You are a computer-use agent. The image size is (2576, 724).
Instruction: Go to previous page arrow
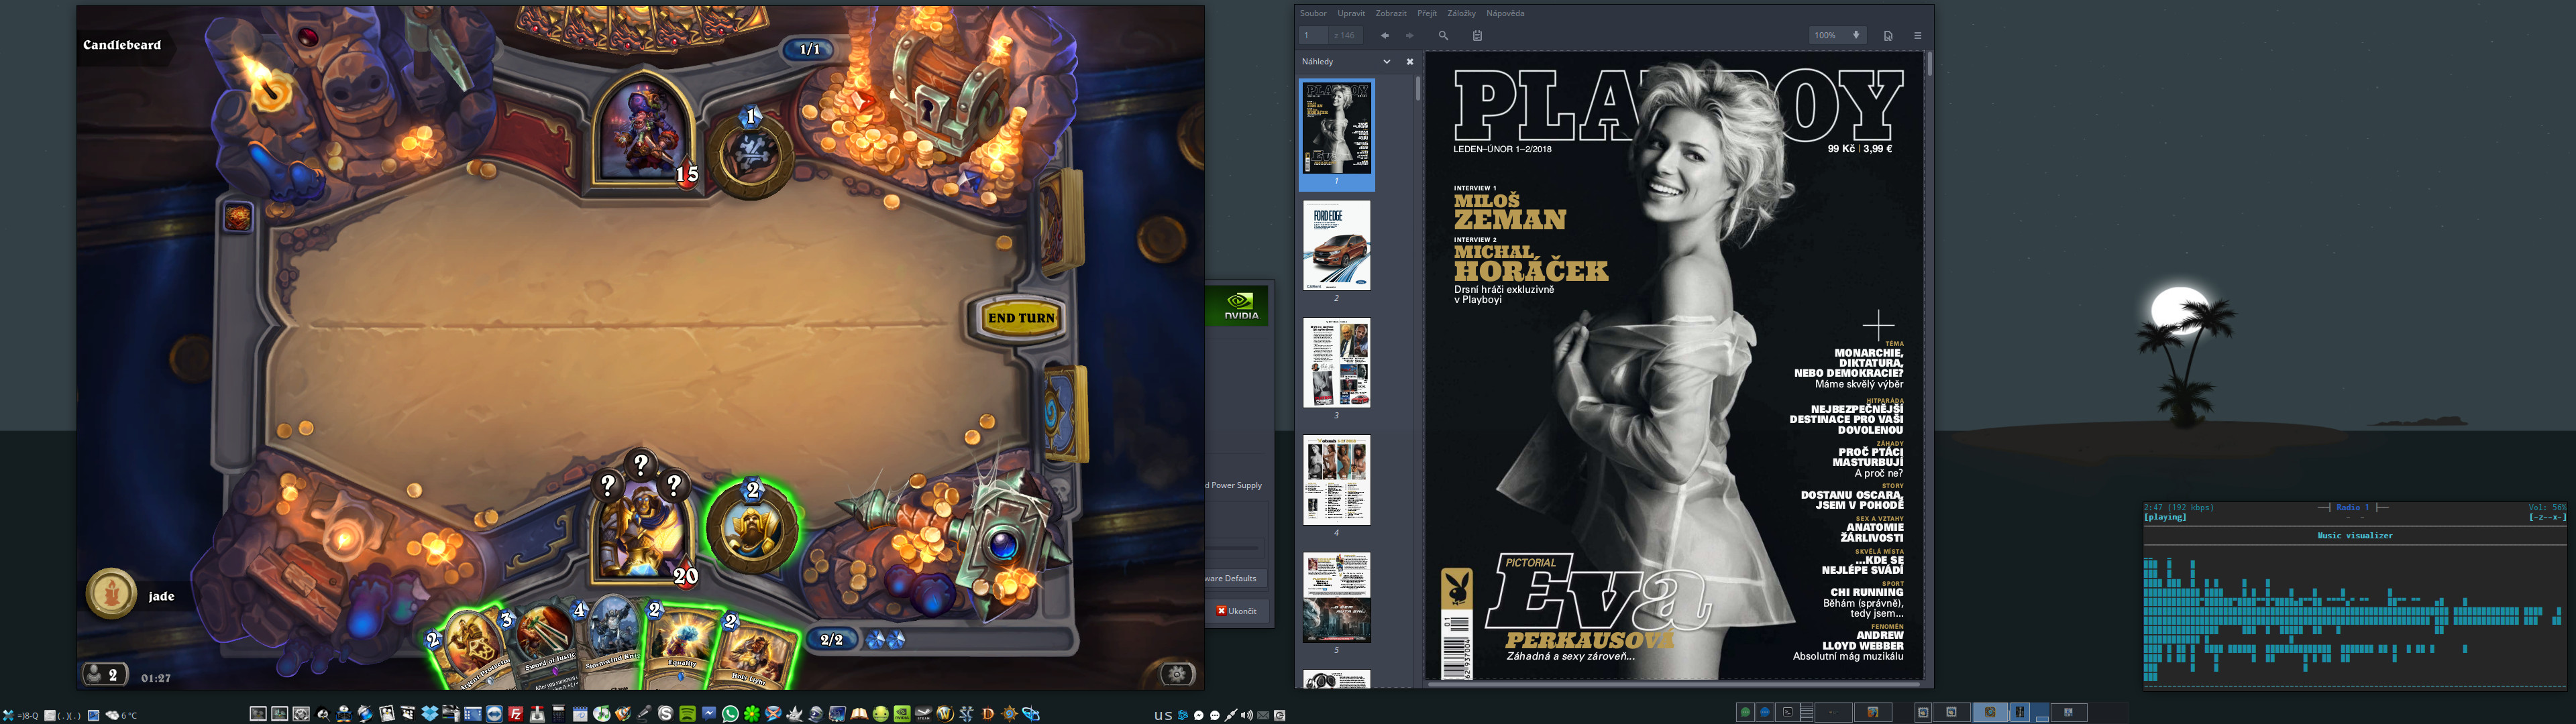click(1385, 35)
